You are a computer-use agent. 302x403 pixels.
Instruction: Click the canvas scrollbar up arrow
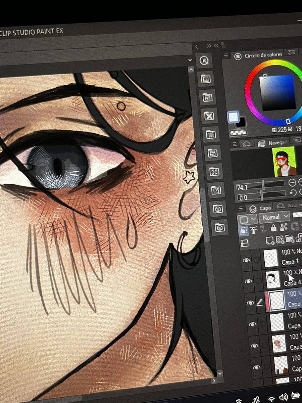191,70
